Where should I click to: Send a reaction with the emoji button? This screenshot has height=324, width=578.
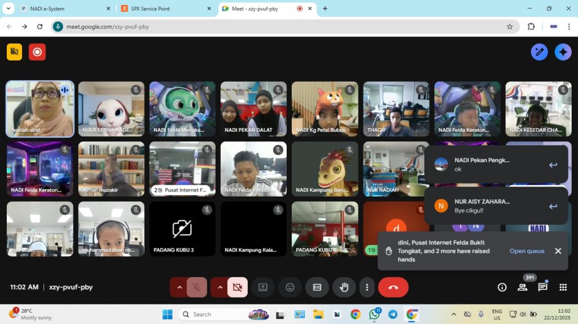click(290, 287)
